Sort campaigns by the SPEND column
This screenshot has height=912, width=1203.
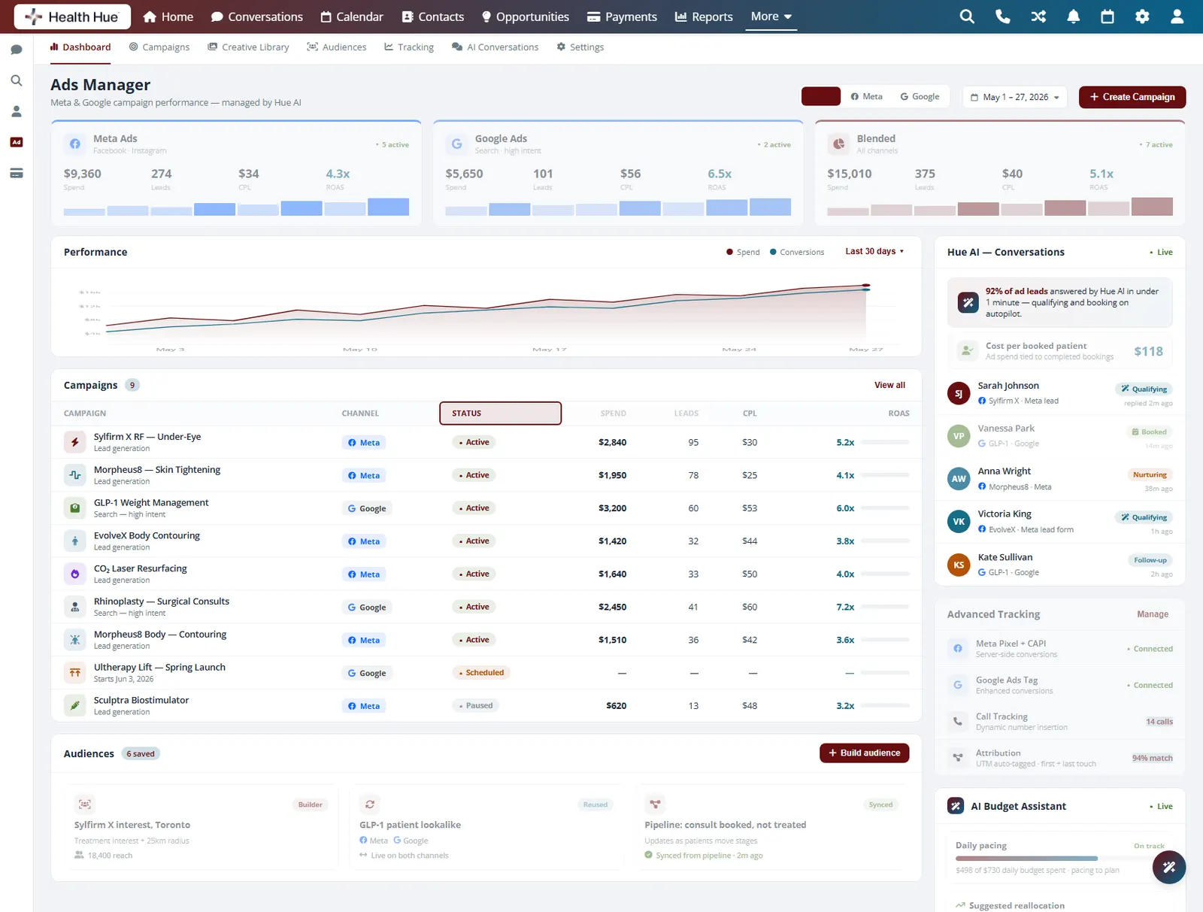[x=614, y=414]
